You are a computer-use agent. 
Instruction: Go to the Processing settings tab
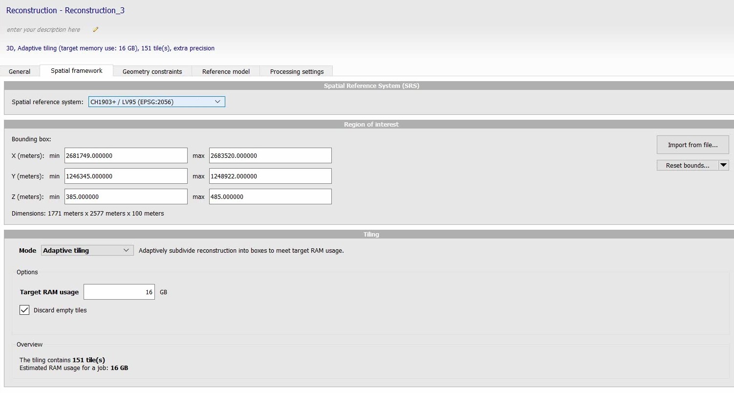(297, 71)
